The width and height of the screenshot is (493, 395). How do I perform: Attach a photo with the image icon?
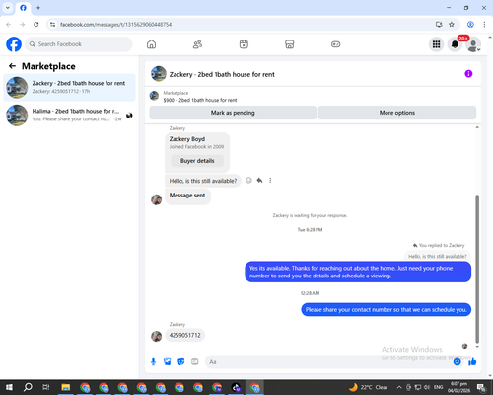click(168, 362)
